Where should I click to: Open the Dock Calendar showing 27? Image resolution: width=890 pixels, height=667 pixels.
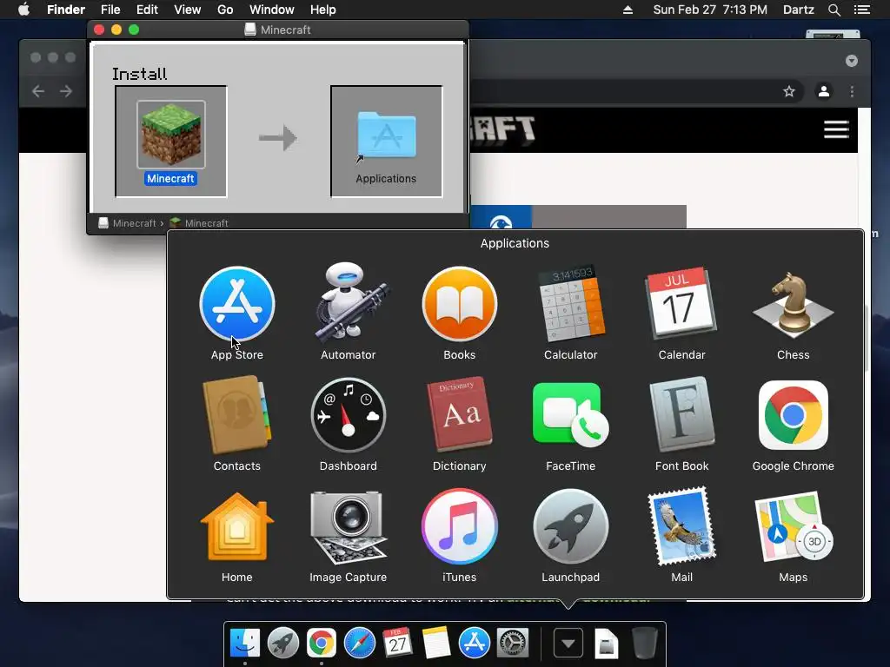click(397, 644)
